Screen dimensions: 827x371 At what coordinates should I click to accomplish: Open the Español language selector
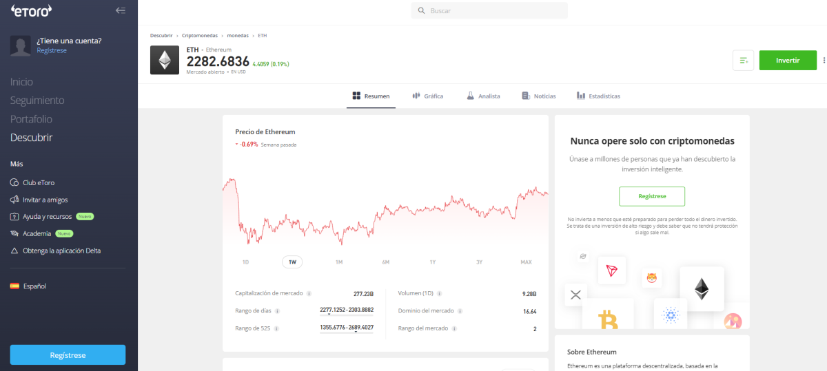pyautogui.click(x=28, y=286)
